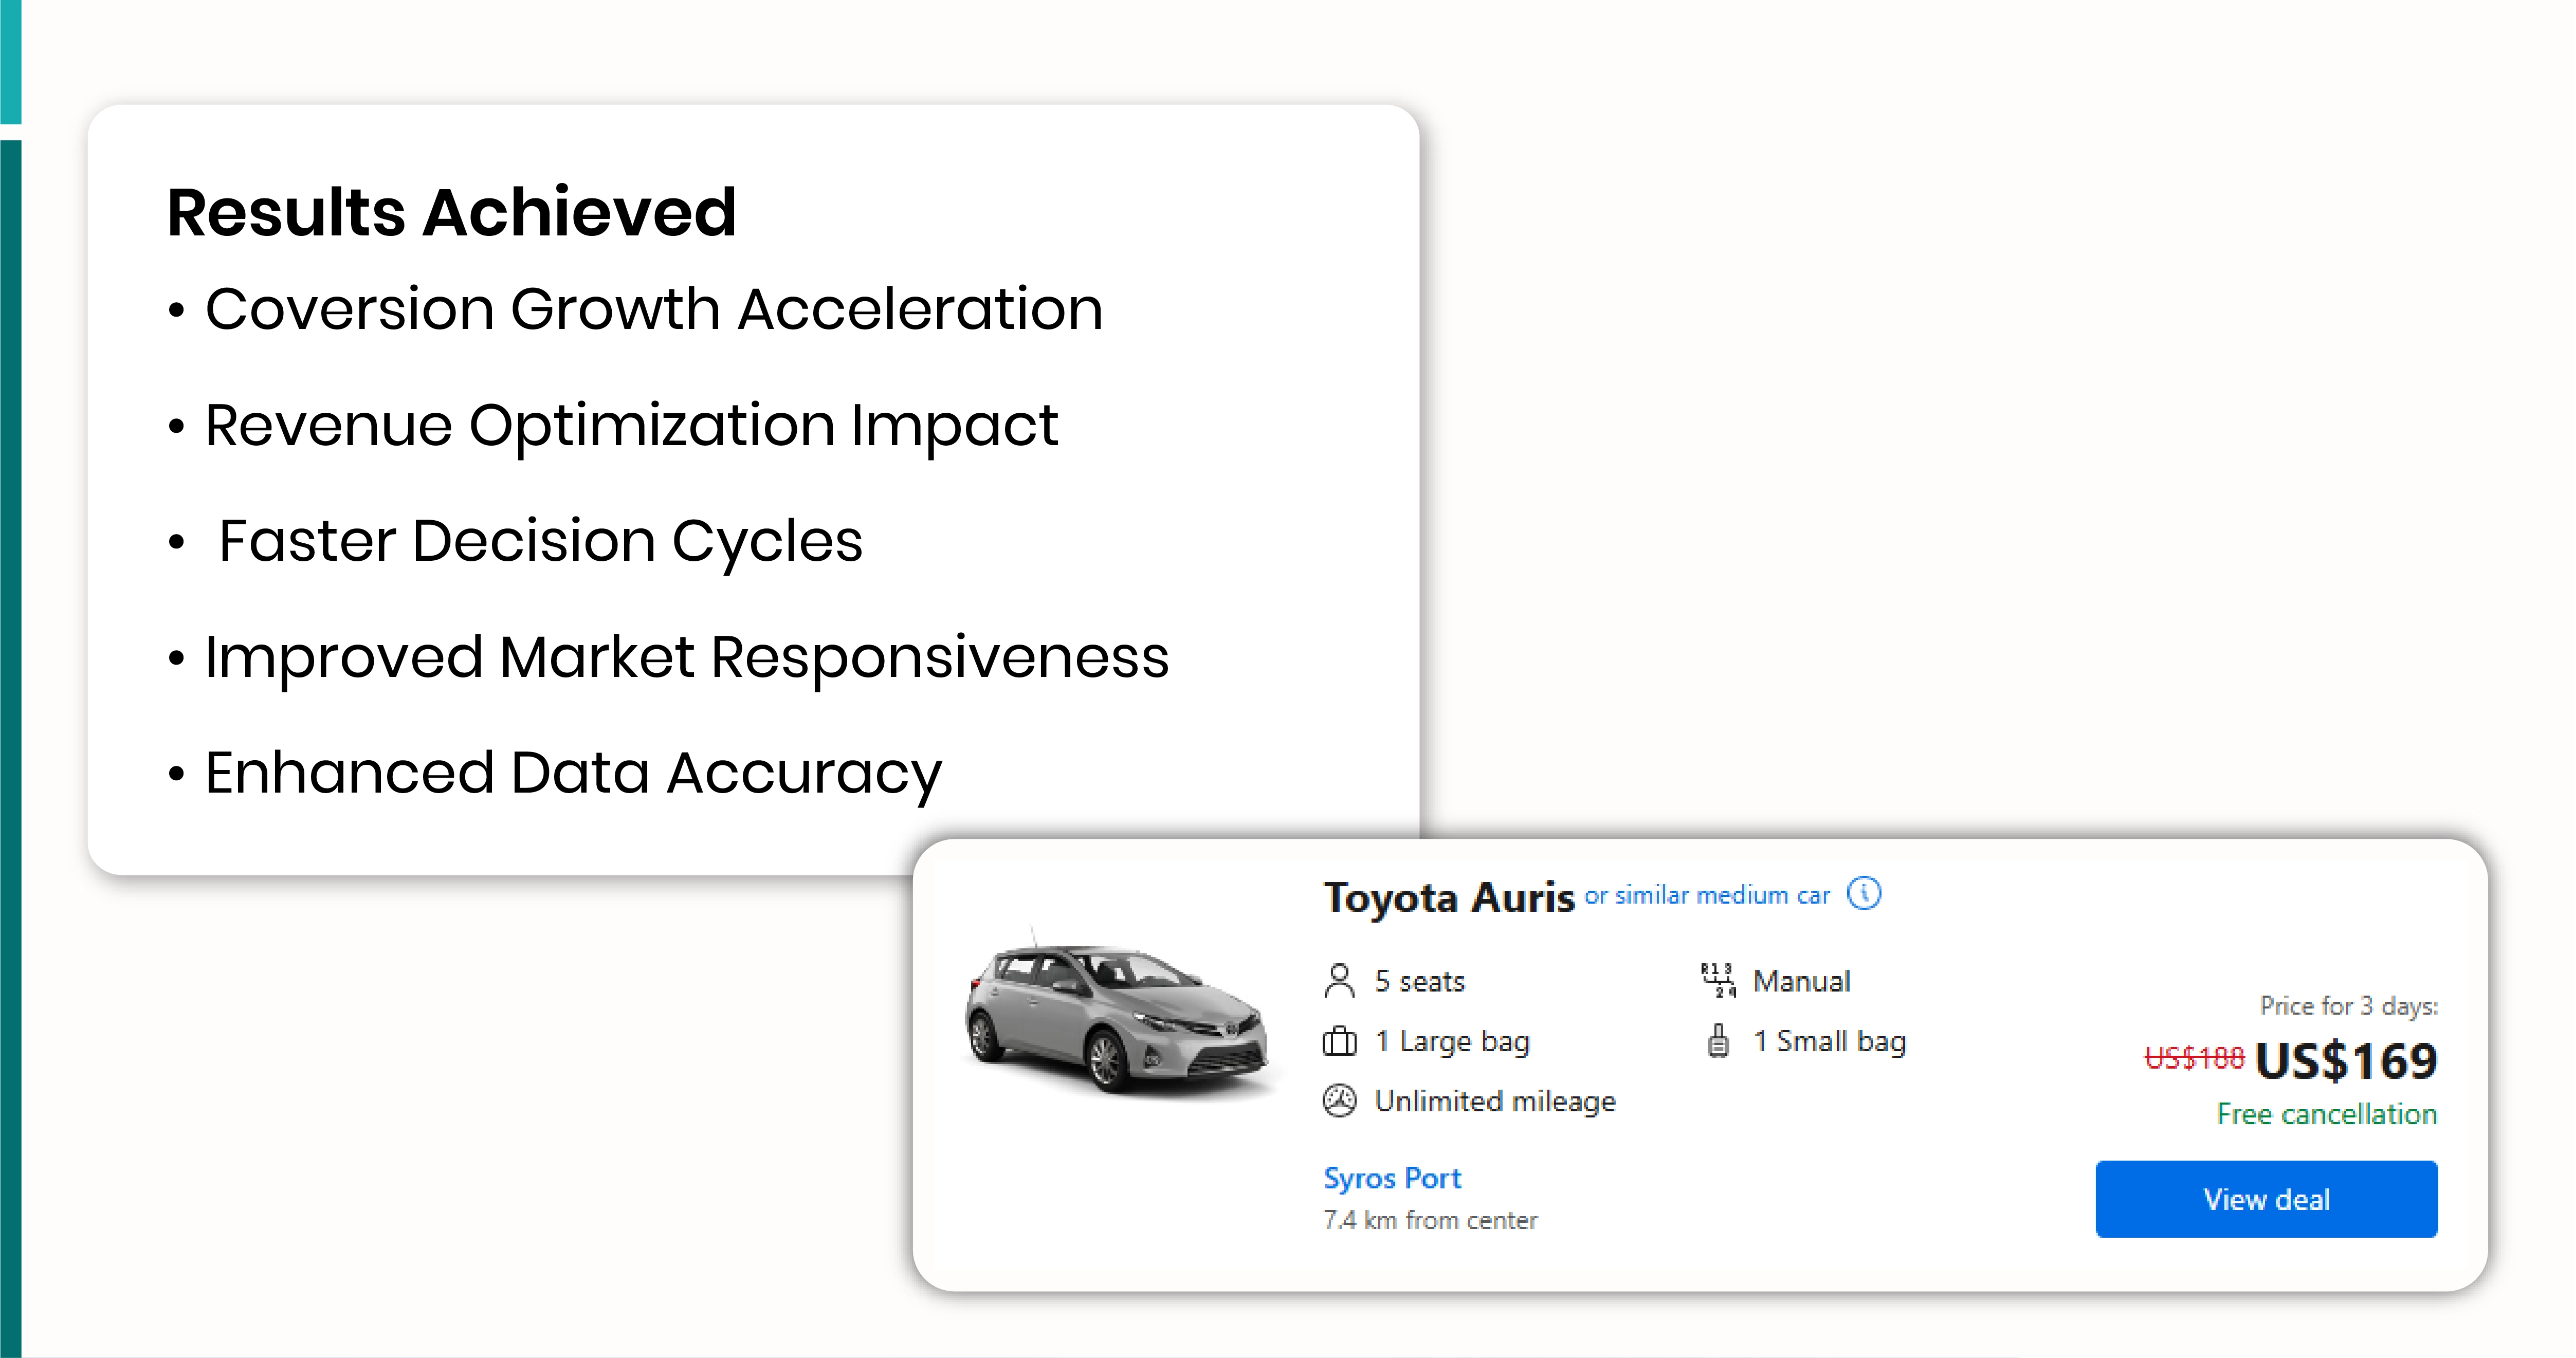
Task: Click the 'Price for 3 days' label
Action: tap(2350, 1006)
